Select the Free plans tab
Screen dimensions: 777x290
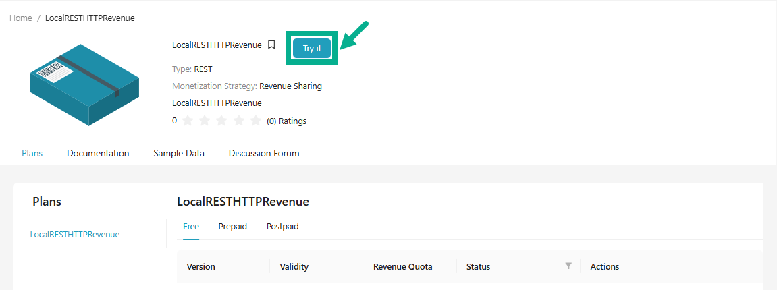point(191,227)
